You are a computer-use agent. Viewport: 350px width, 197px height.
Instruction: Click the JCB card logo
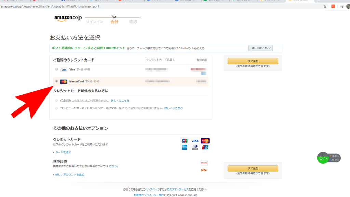[185, 141]
